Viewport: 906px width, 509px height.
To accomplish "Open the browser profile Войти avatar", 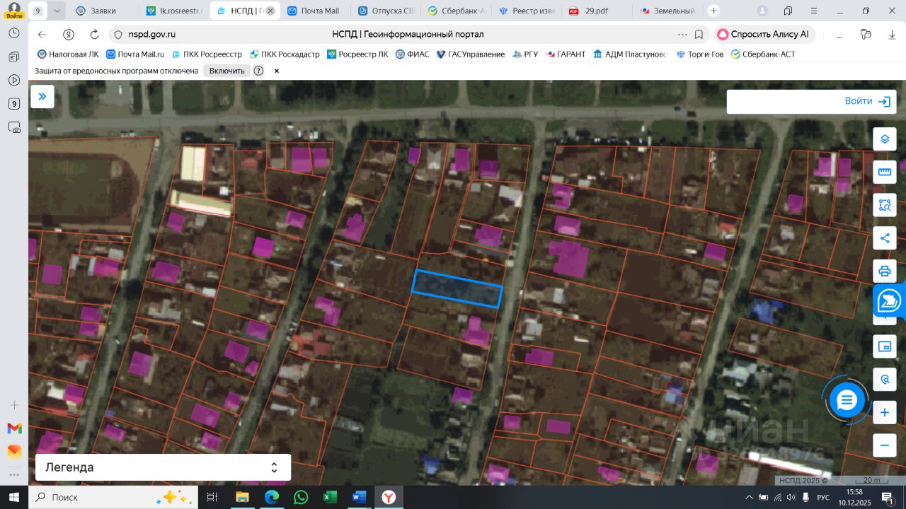I will (x=14, y=10).
